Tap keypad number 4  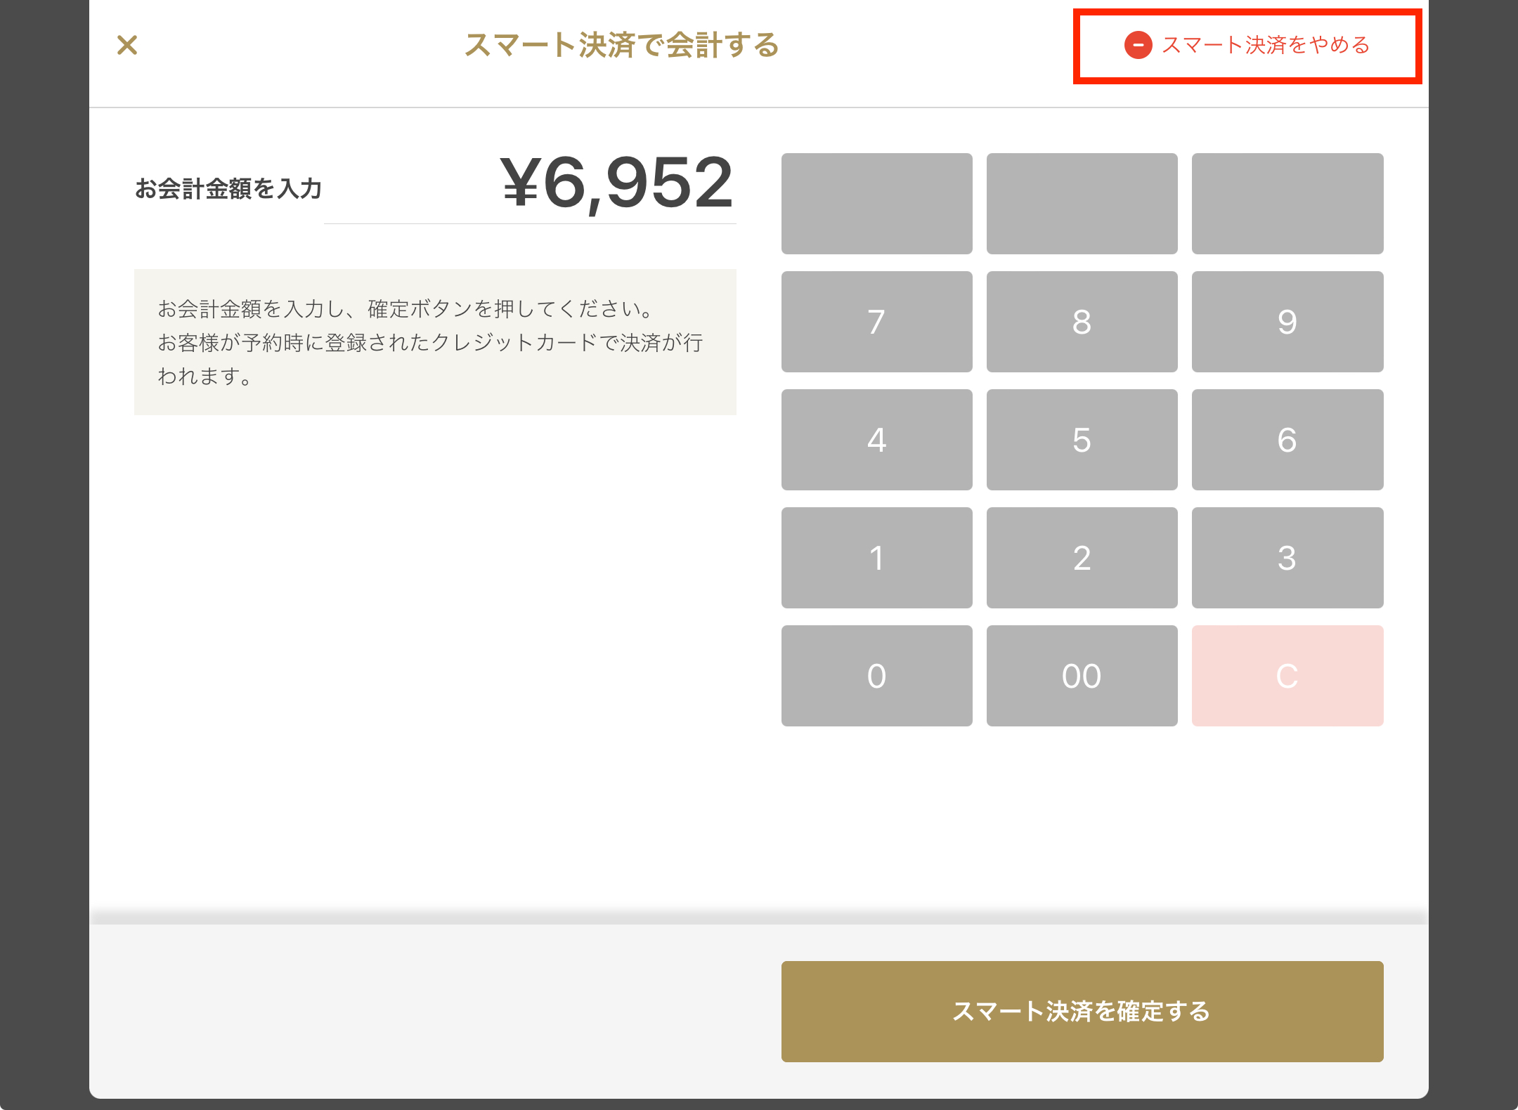tap(876, 440)
